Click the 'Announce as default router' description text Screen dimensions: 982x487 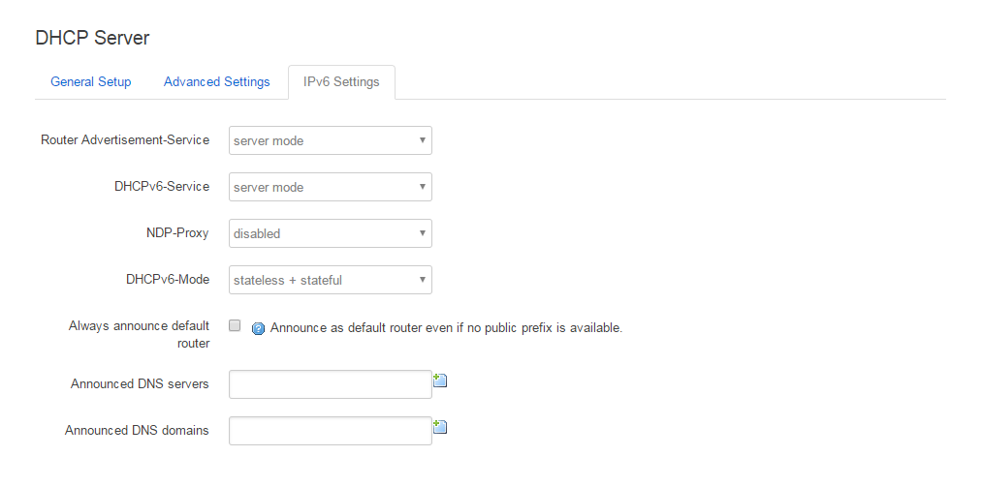[x=446, y=328]
